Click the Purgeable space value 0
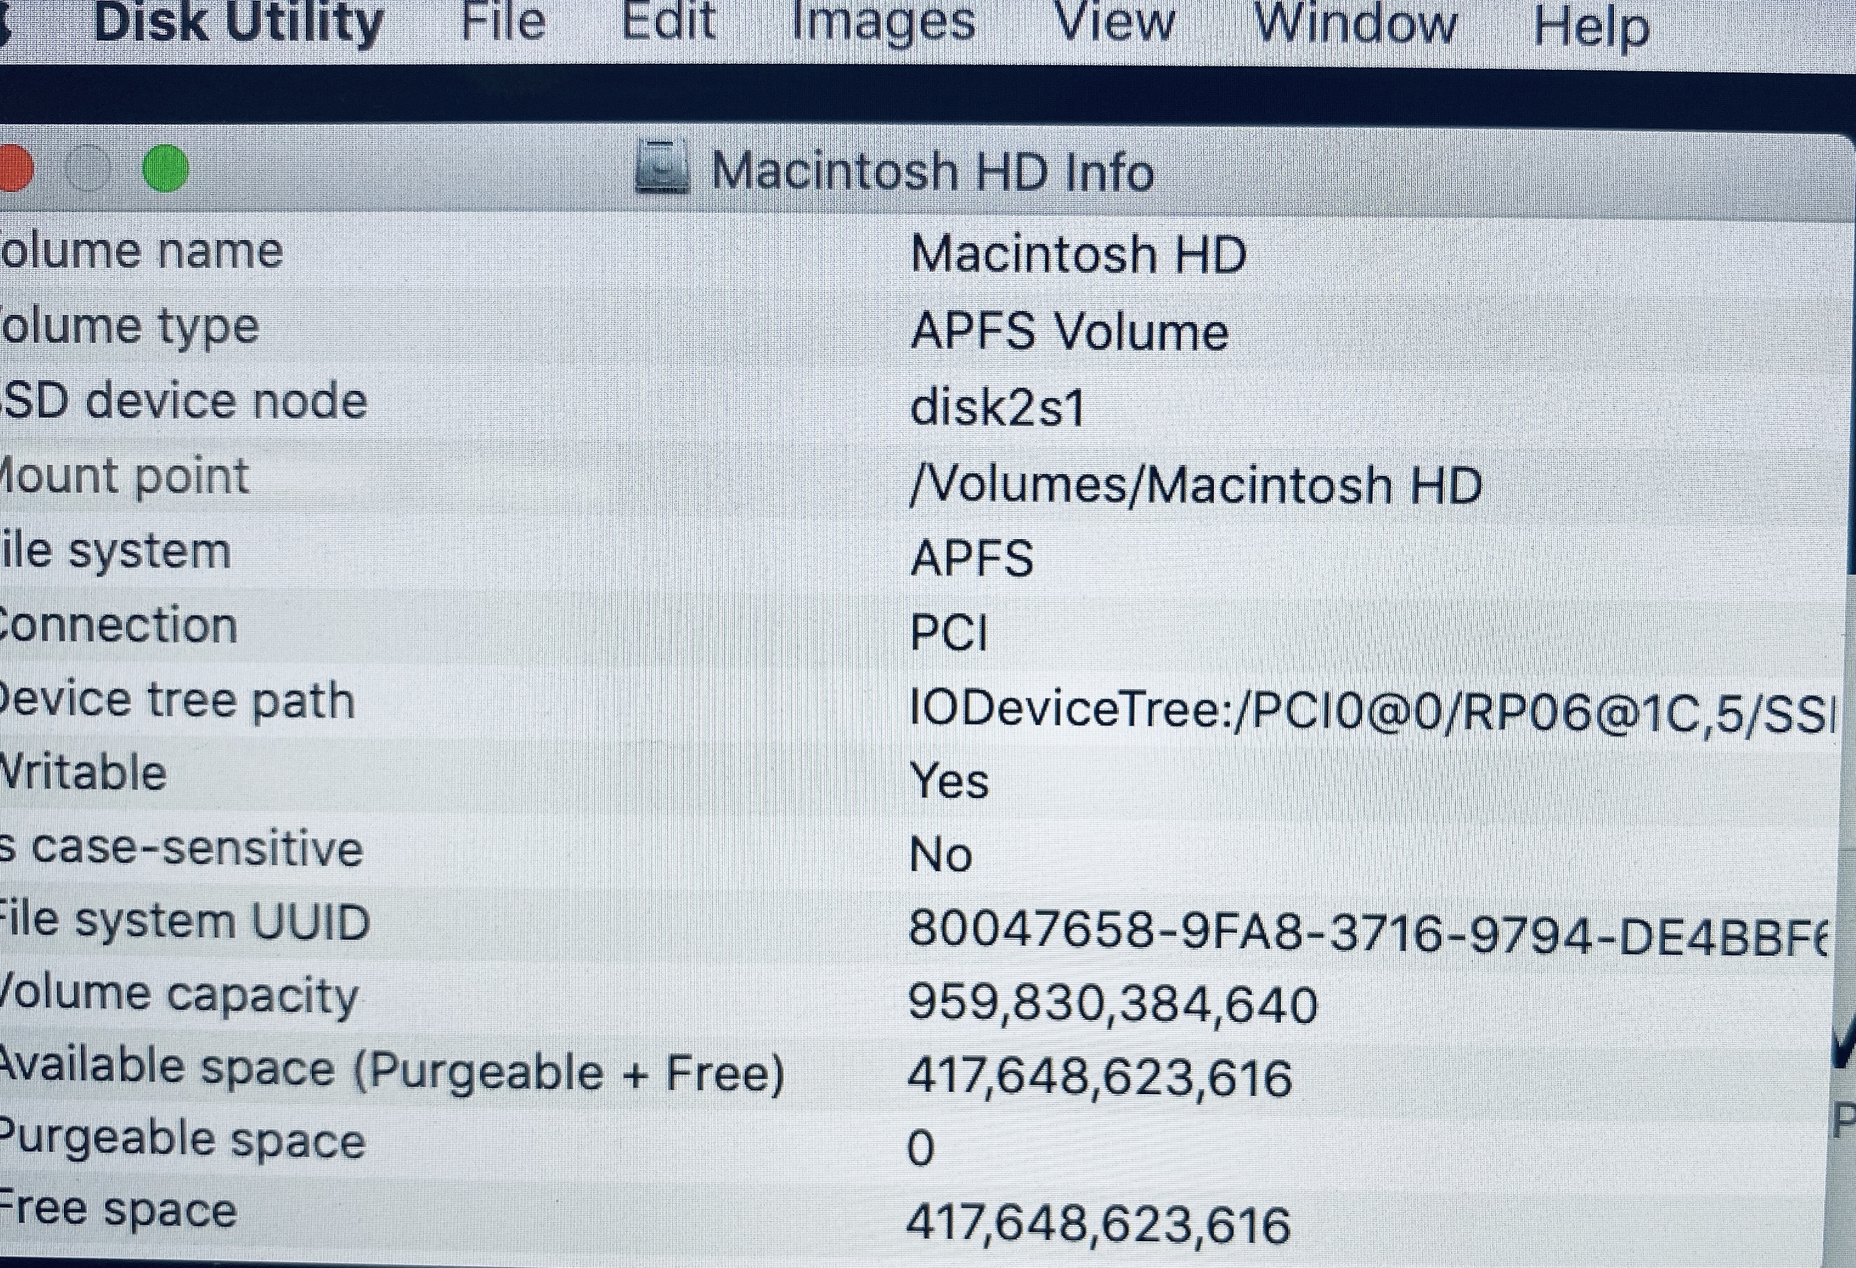The image size is (1856, 1268). [921, 1149]
